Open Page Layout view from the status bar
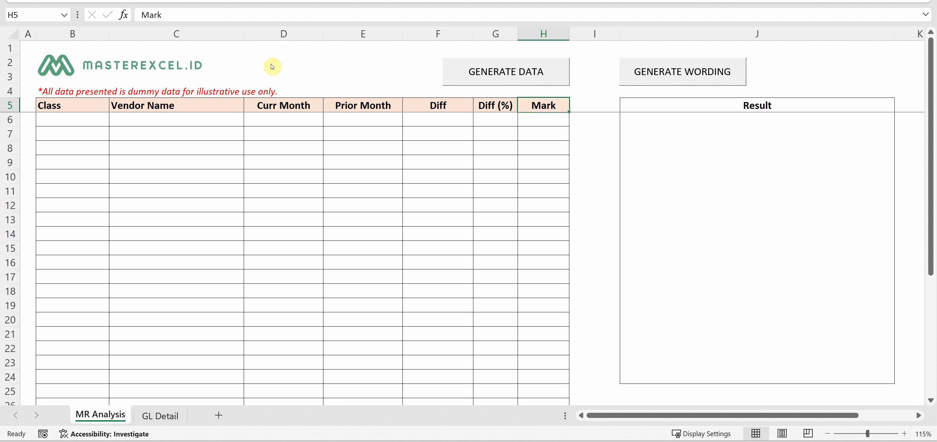 coord(782,433)
